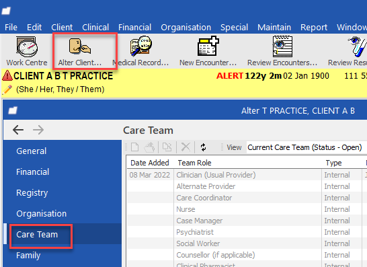
Task: Click the 08 Mar 2022 date cell
Action: [x=150, y=175]
